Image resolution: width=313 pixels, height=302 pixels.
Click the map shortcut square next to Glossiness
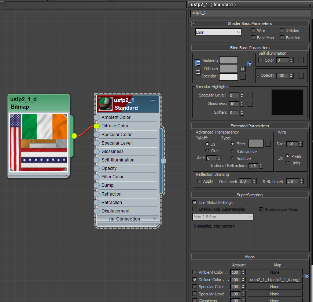251,103
